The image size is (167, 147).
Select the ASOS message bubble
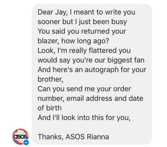(x=92, y=74)
